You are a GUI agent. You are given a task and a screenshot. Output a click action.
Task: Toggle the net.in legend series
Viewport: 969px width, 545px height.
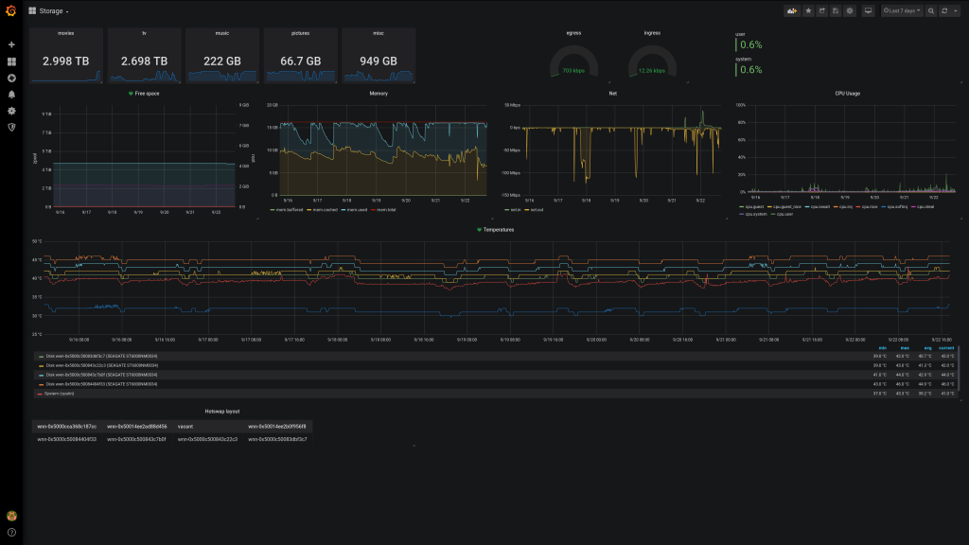coord(513,210)
